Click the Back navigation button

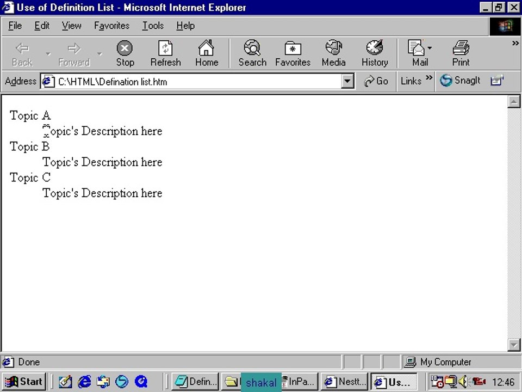pos(22,54)
